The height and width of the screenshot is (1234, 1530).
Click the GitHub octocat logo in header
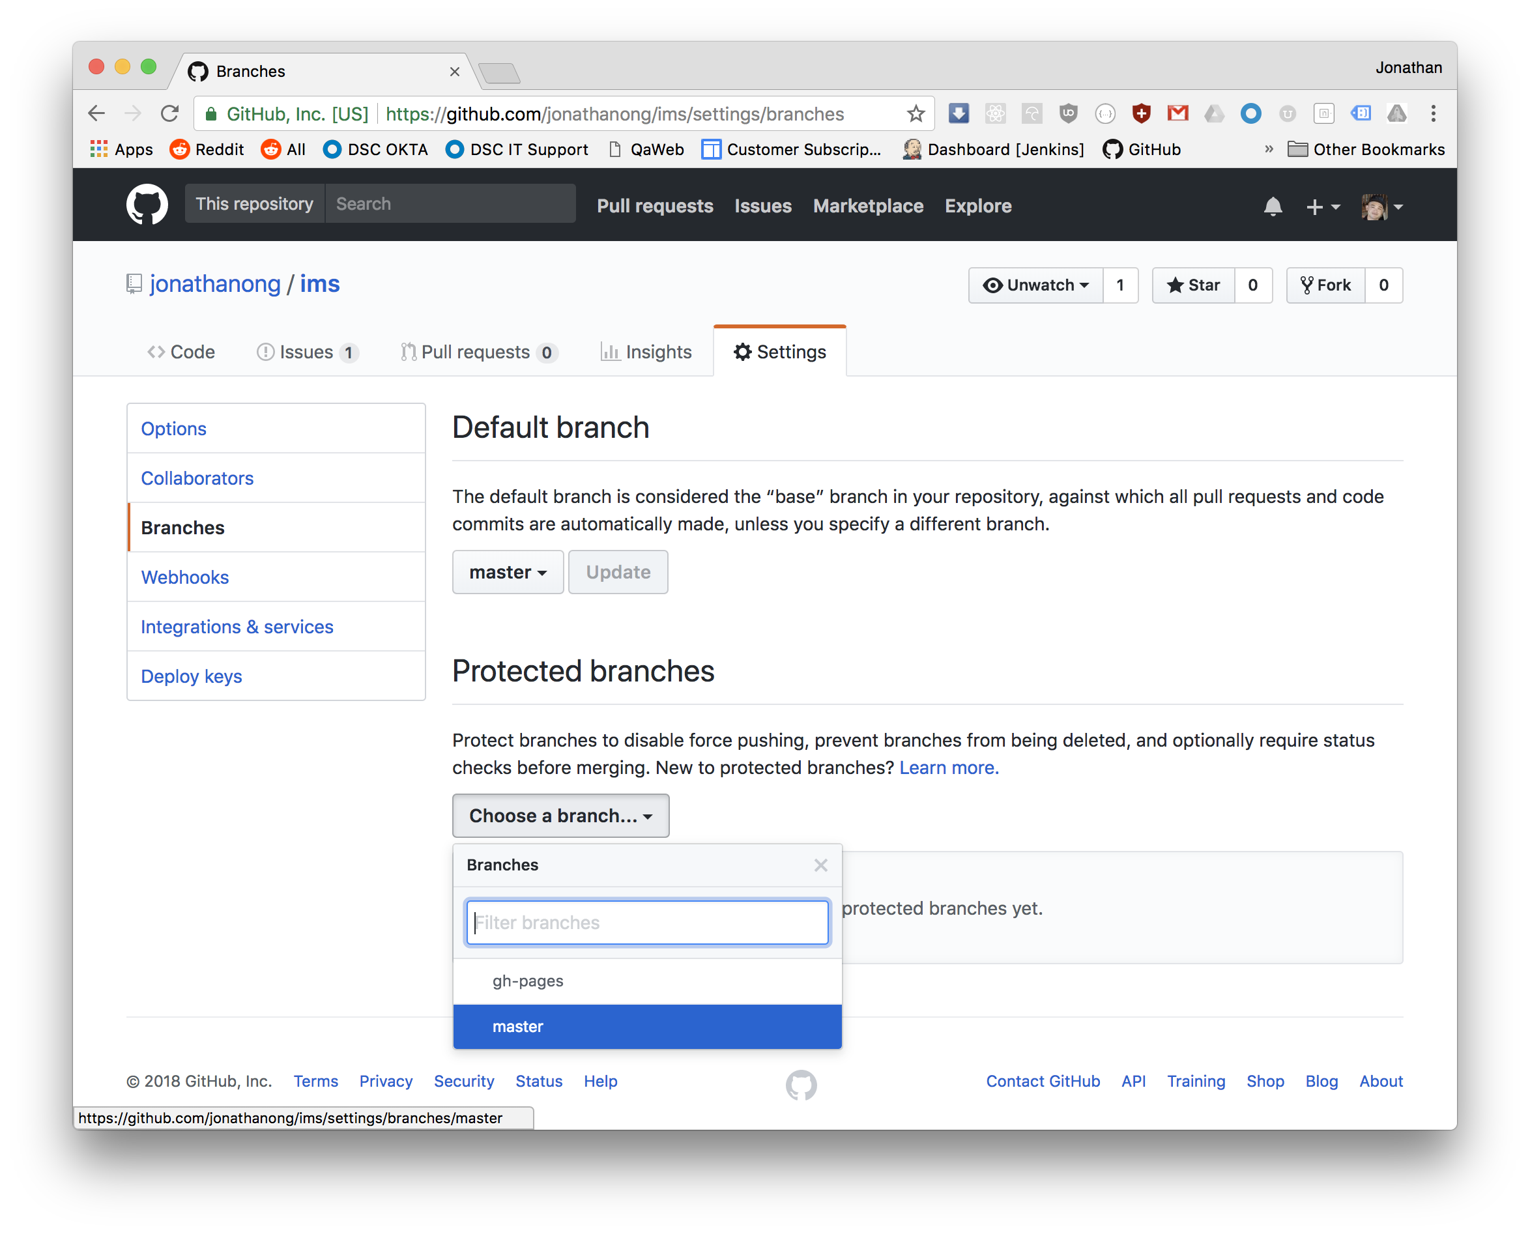coord(147,205)
